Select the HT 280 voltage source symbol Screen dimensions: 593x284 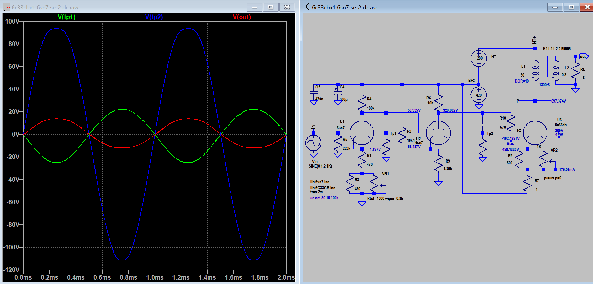[x=479, y=58]
